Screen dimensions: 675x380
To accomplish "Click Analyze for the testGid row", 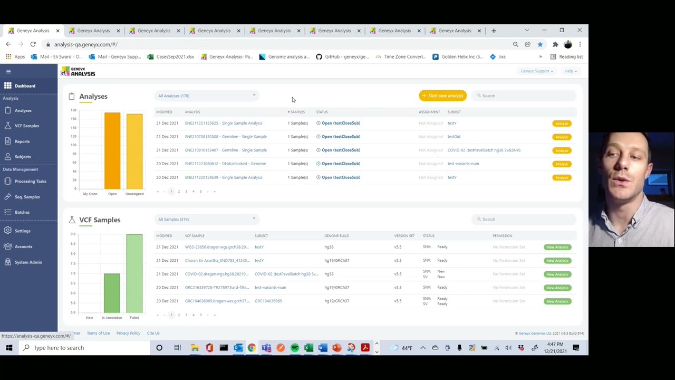I will [562, 137].
